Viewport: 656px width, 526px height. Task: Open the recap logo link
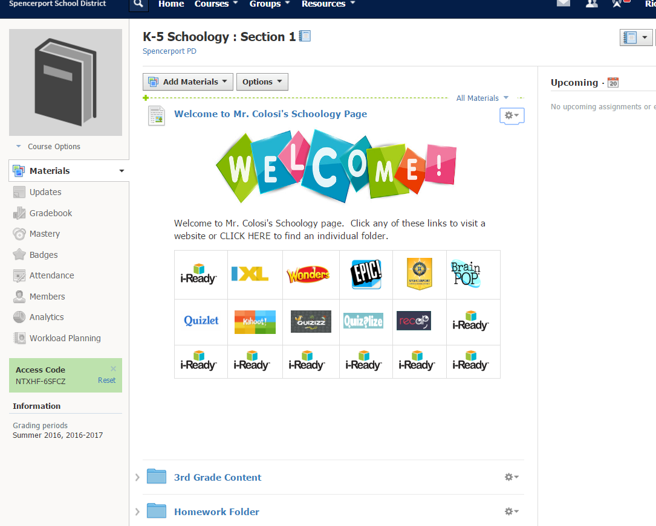414,321
